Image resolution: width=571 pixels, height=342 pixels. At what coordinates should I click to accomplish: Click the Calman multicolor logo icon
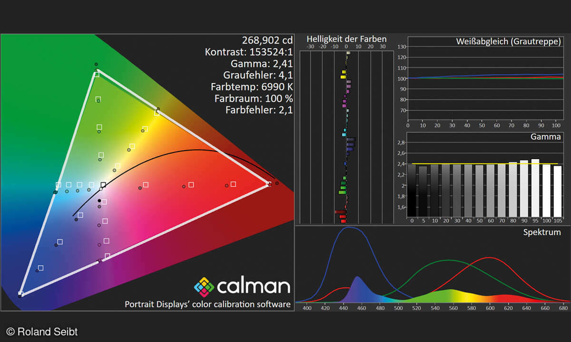point(204,286)
